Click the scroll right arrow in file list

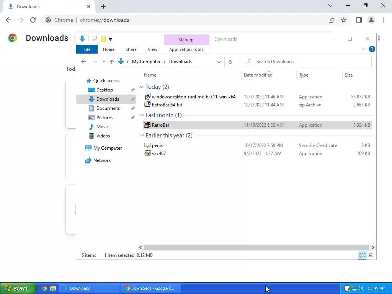click(373, 248)
